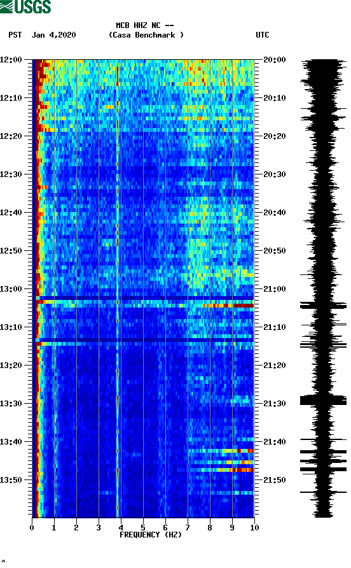Click the 'Jan 4,2020' date text
Image resolution: width=351 pixels, height=568 pixels.
click(54, 35)
